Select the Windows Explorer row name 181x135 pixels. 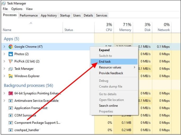point(27,76)
